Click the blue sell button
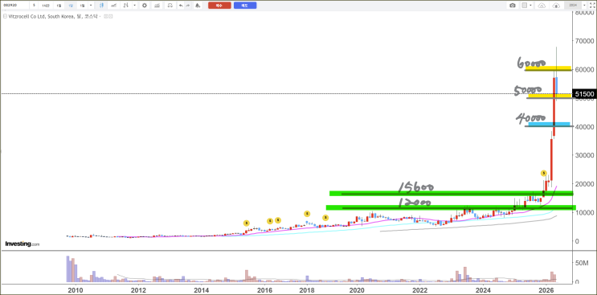This screenshot has width=597, height=295. coord(245,6)
